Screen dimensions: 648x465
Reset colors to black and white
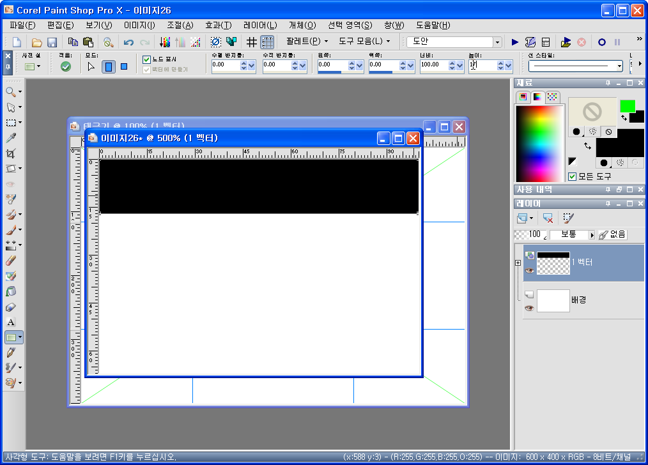pyautogui.click(x=572, y=161)
